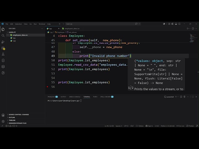Open the Ports panel tab
The width and height of the screenshot is (199, 149).
pyautogui.click(x=95, y=97)
